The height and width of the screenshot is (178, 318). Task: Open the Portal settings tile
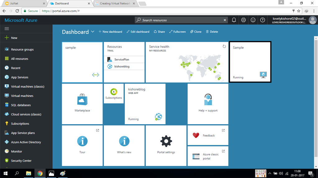coord(166,145)
